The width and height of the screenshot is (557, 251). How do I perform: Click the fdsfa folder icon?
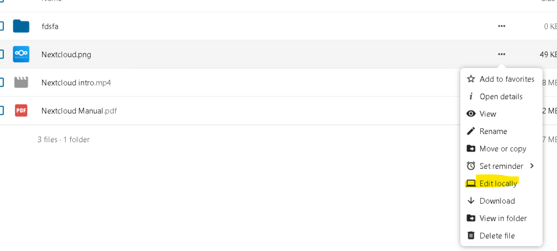click(21, 26)
